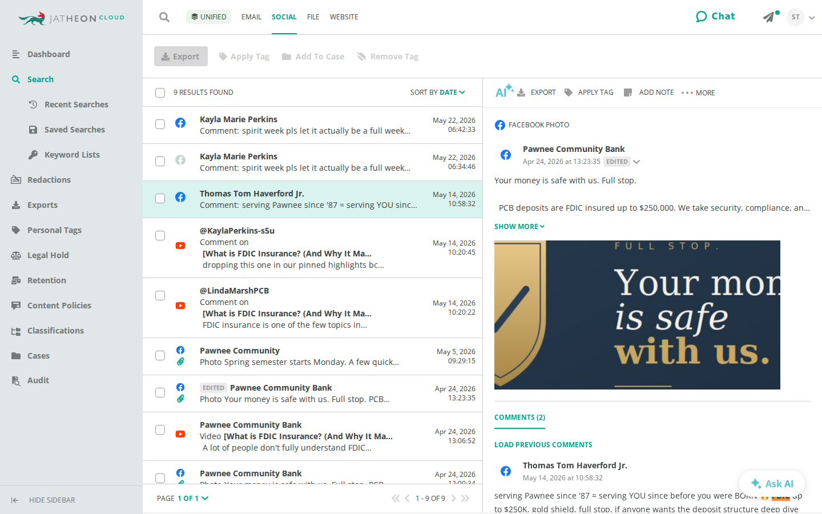The image size is (822, 514).
Task: Open the More actions menu
Action: click(698, 93)
